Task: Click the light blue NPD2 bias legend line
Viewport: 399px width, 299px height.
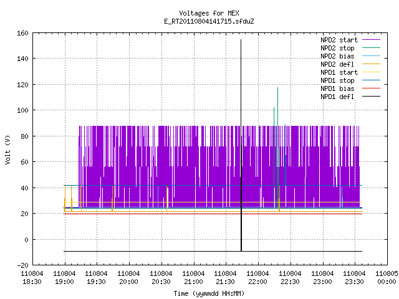Action: pyautogui.click(x=371, y=55)
